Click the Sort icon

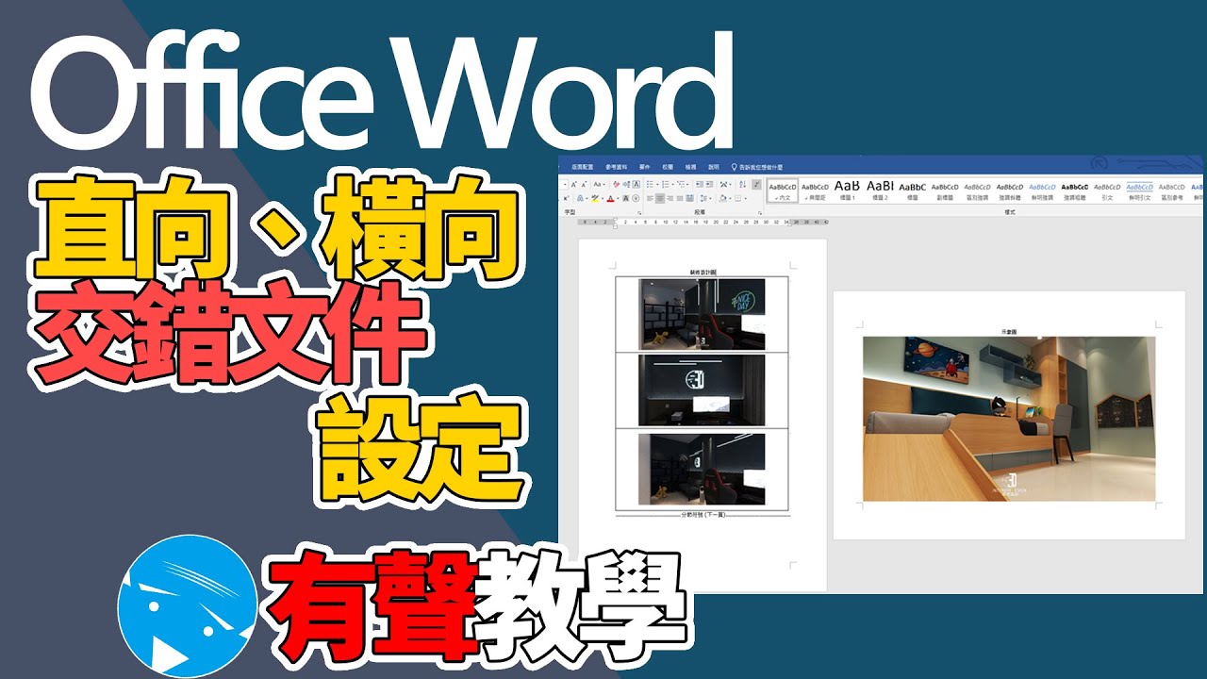742,184
